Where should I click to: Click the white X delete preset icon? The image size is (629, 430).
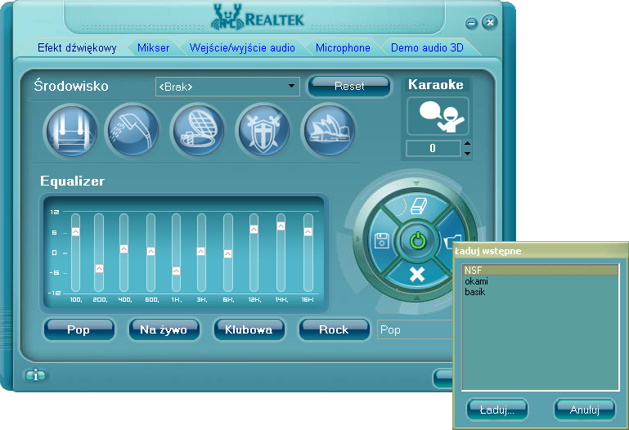[417, 275]
